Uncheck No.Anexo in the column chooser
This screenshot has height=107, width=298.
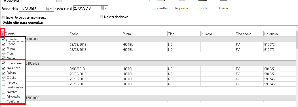[3, 68]
